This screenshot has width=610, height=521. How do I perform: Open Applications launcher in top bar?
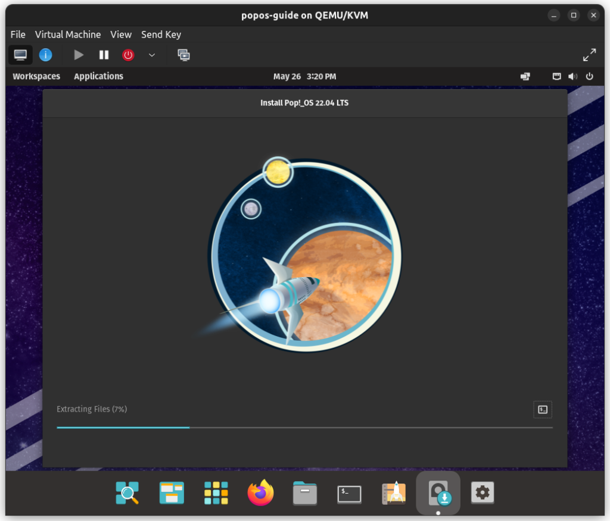[98, 76]
